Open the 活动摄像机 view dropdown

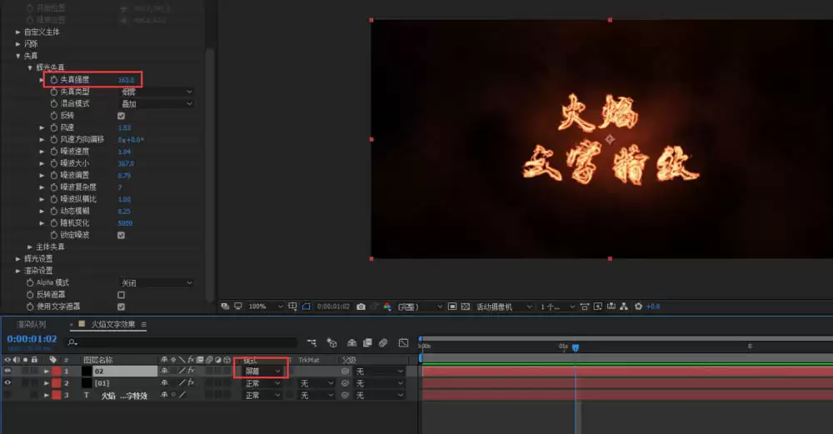[504, 307]
